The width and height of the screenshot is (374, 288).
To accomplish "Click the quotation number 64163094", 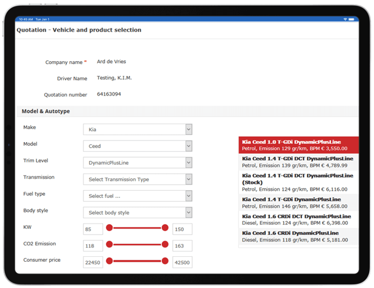I will point(109,94).
